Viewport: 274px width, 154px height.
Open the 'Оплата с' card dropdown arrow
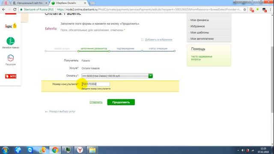[150, 76]
